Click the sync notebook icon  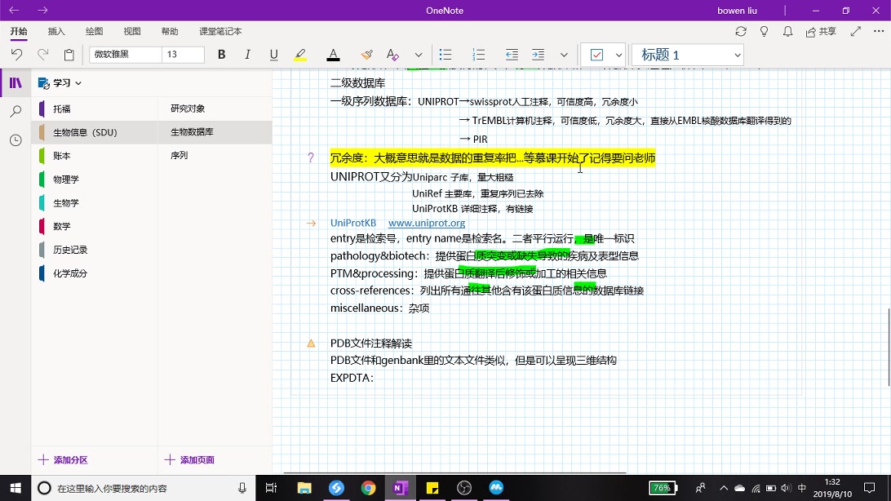coord(741,31)
